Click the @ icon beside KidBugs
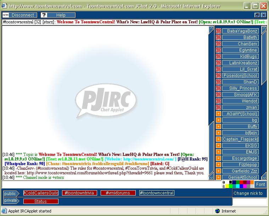Viewport: 269px width, 216px height. pyautogui.click(x=218, y=56)
